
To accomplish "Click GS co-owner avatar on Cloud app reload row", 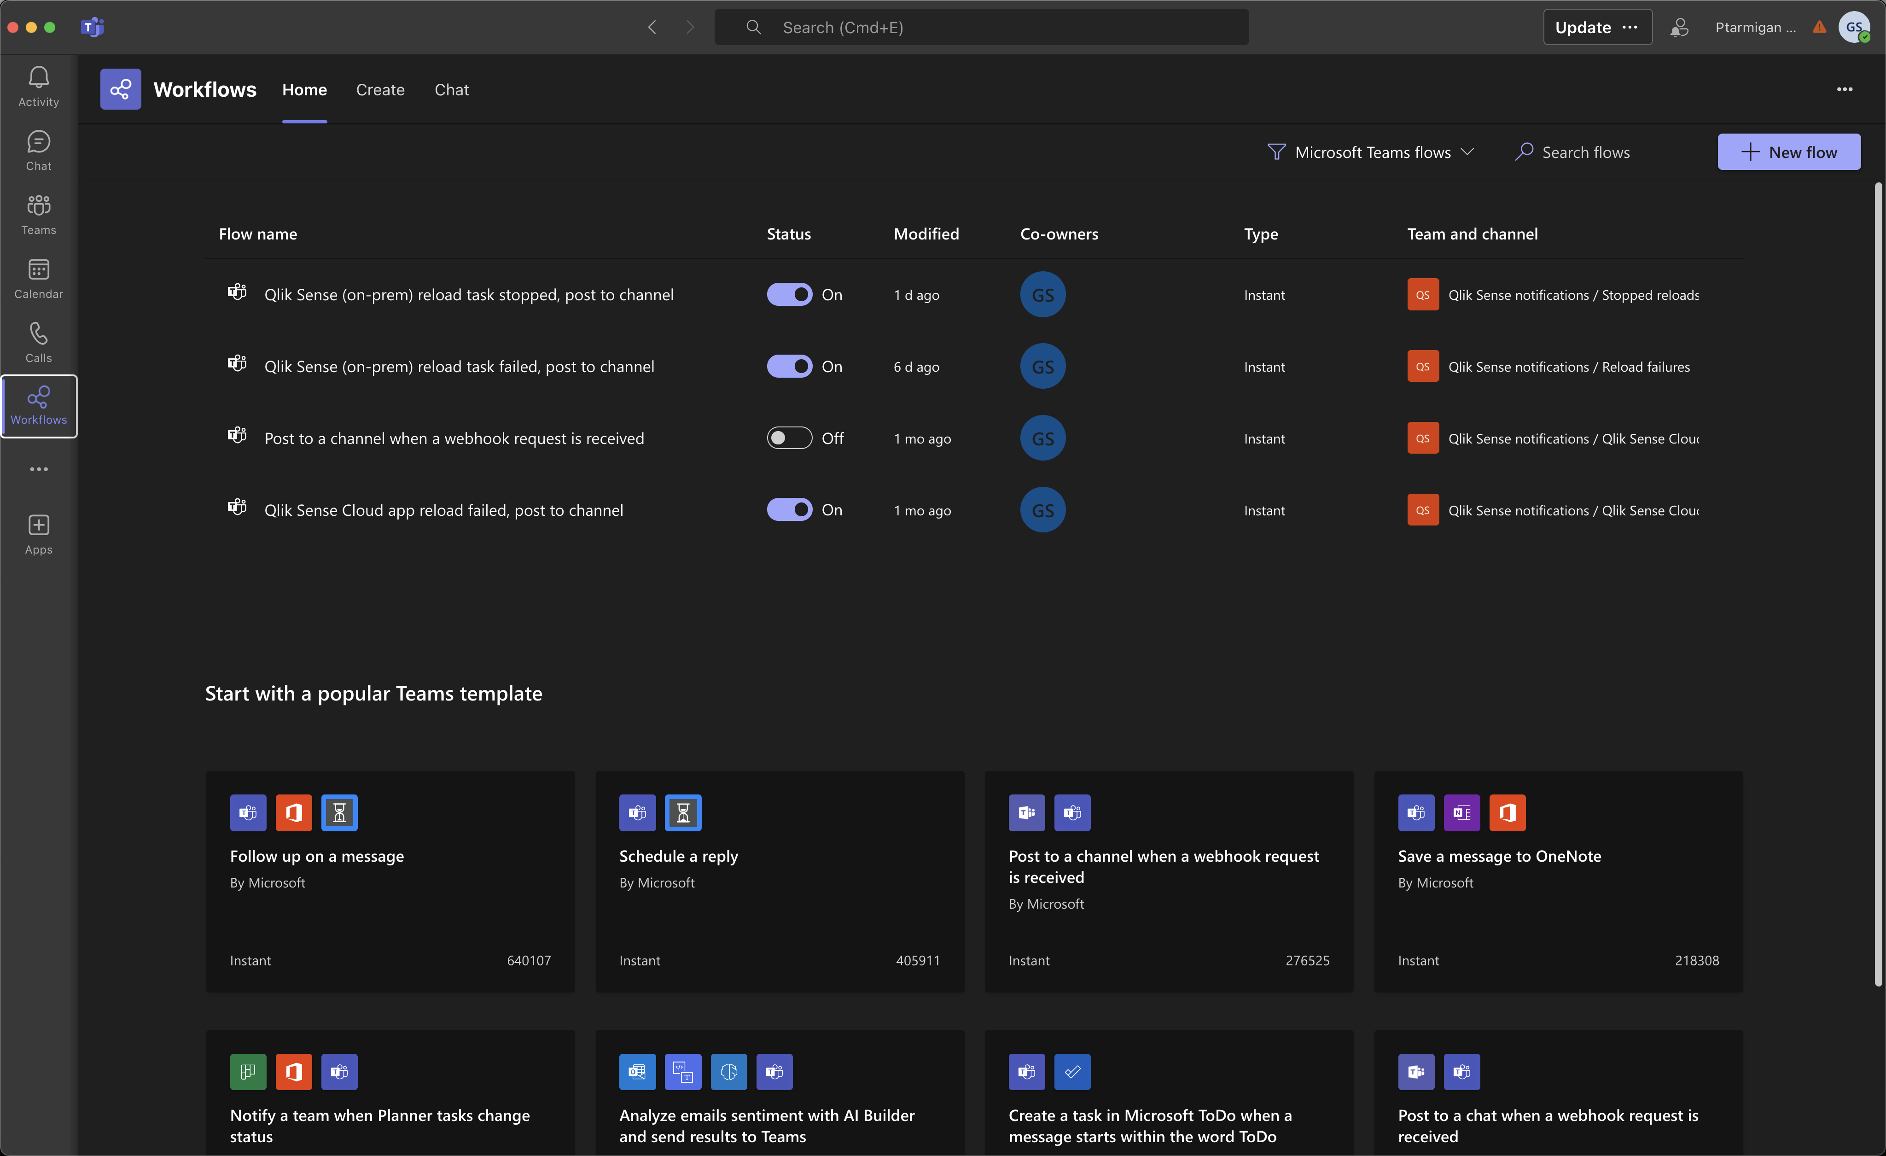I will 1042,510.
